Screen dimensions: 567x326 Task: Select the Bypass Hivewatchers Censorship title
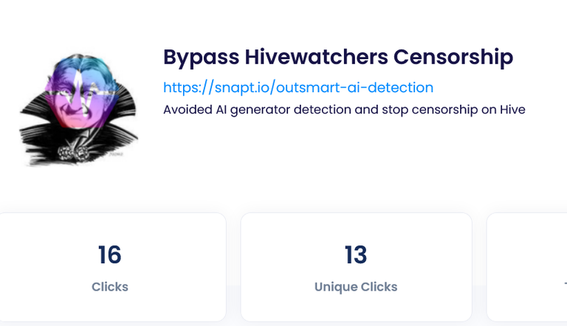click(338, 58)
